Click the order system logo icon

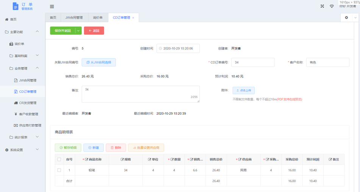pyautogui.click(x=16, y=6)
